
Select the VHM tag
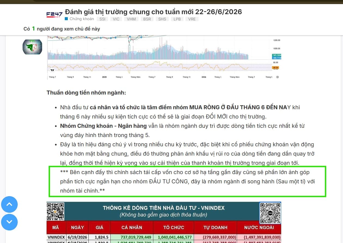pos(131,19)
